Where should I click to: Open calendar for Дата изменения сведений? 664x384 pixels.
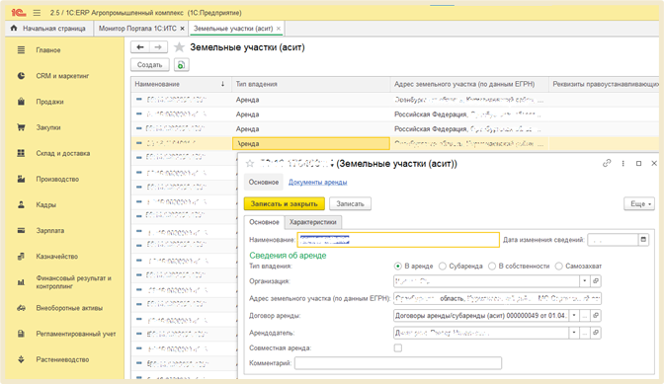pyautogui.click(x=643, y=240)
